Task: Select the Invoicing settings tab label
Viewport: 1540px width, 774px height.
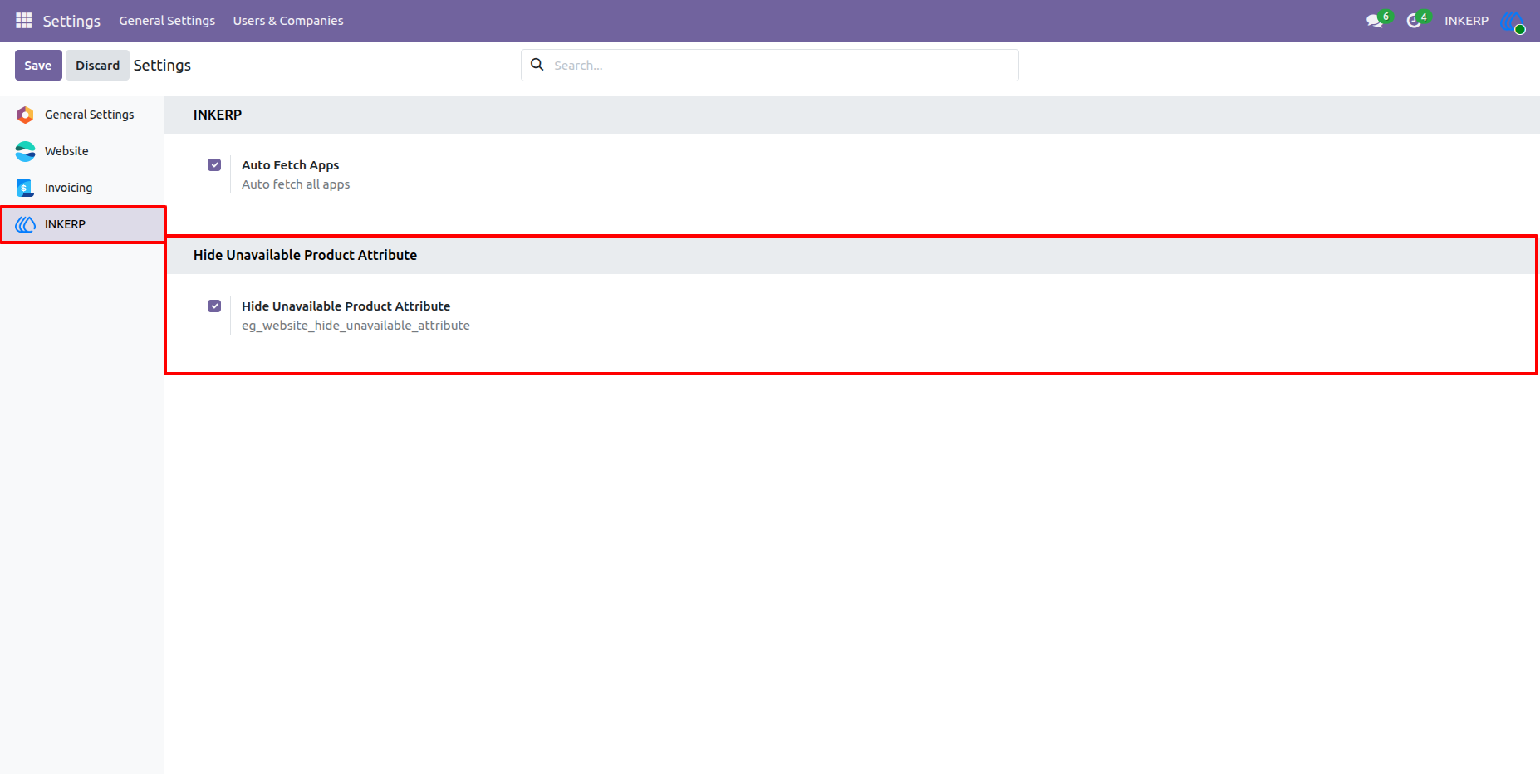Action: coord(69,188)
